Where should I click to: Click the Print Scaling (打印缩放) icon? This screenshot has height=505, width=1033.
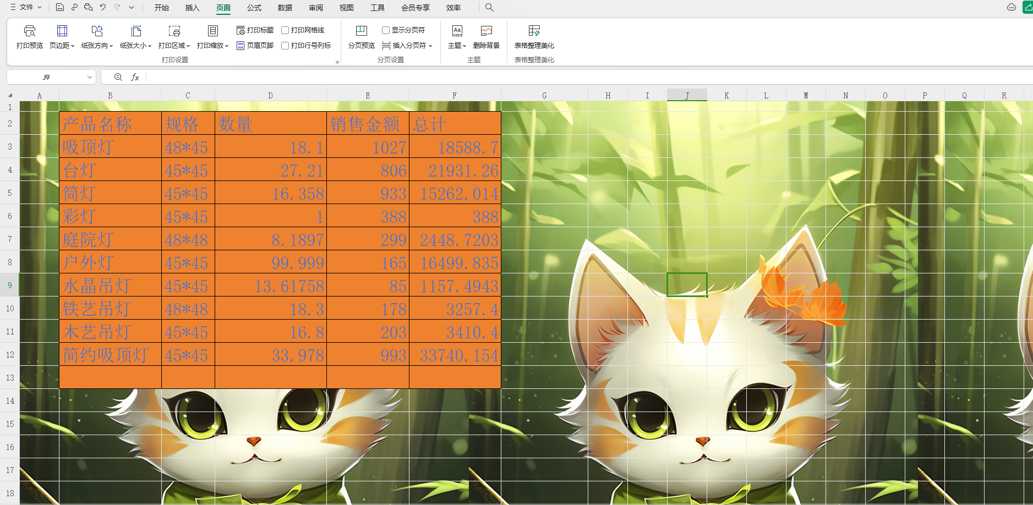pyautogui.click(x=212, y=31)
